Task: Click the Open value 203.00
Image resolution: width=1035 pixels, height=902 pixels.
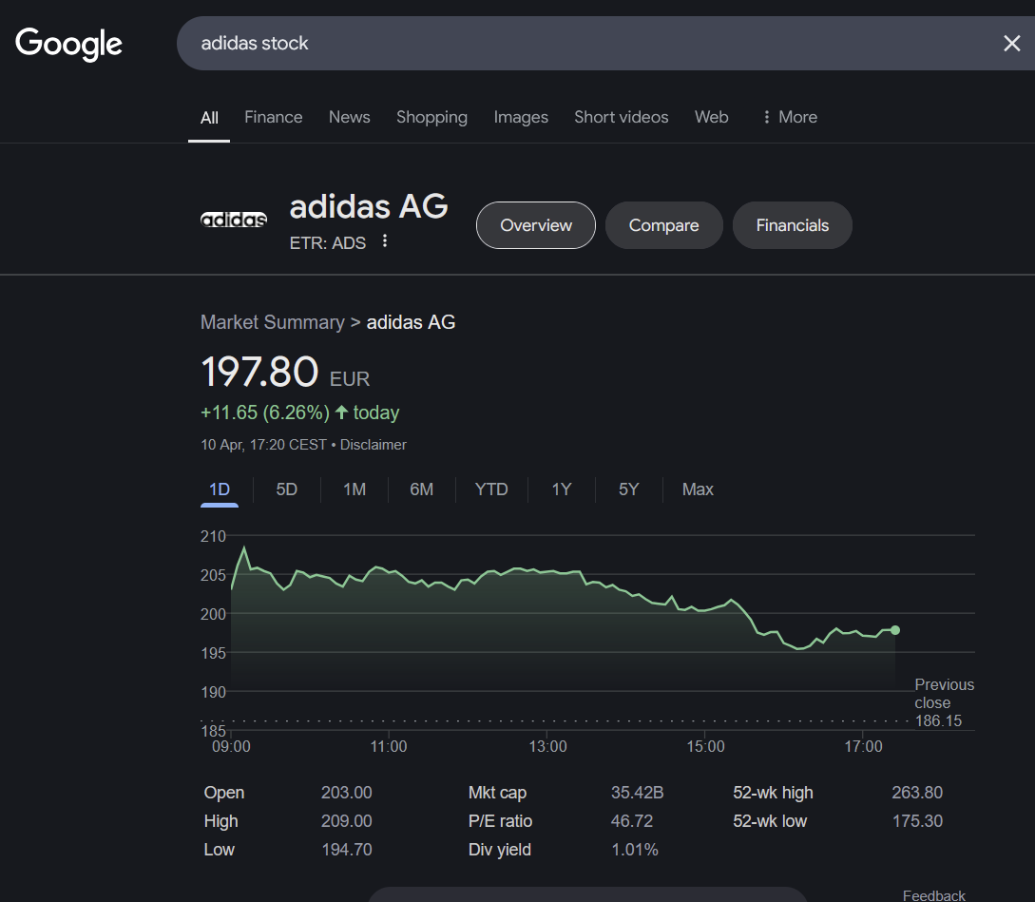Action: [x=347, y=793]
